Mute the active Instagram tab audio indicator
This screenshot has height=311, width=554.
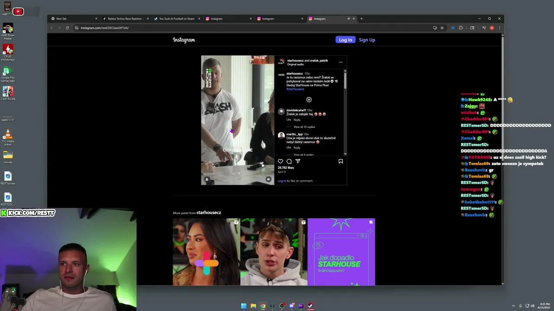[348, 19]
